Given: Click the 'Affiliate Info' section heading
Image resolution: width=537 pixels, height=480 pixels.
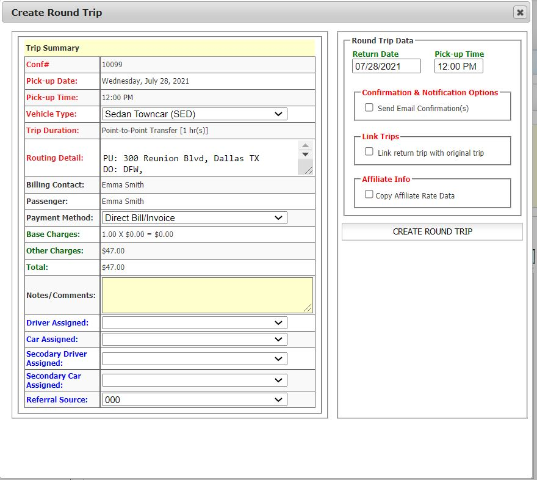Looking at the screenshot, I should 386,179.
